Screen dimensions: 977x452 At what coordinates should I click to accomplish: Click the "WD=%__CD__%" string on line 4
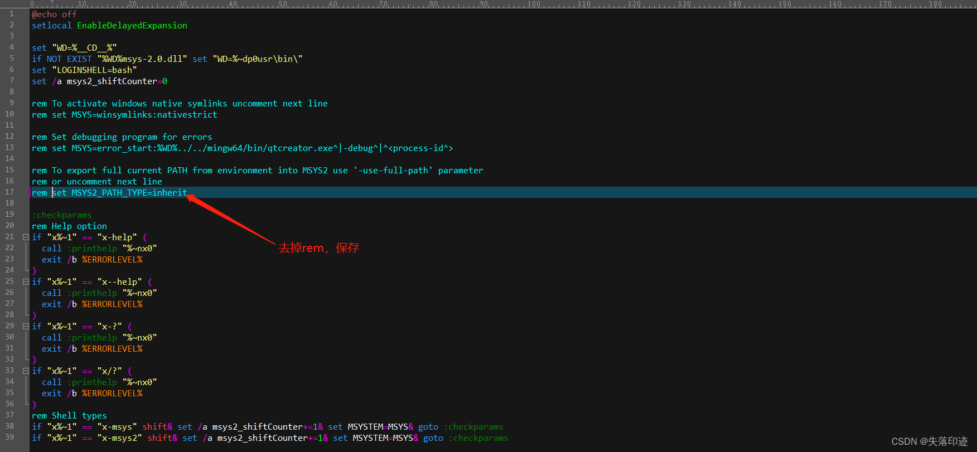[84, 48]
